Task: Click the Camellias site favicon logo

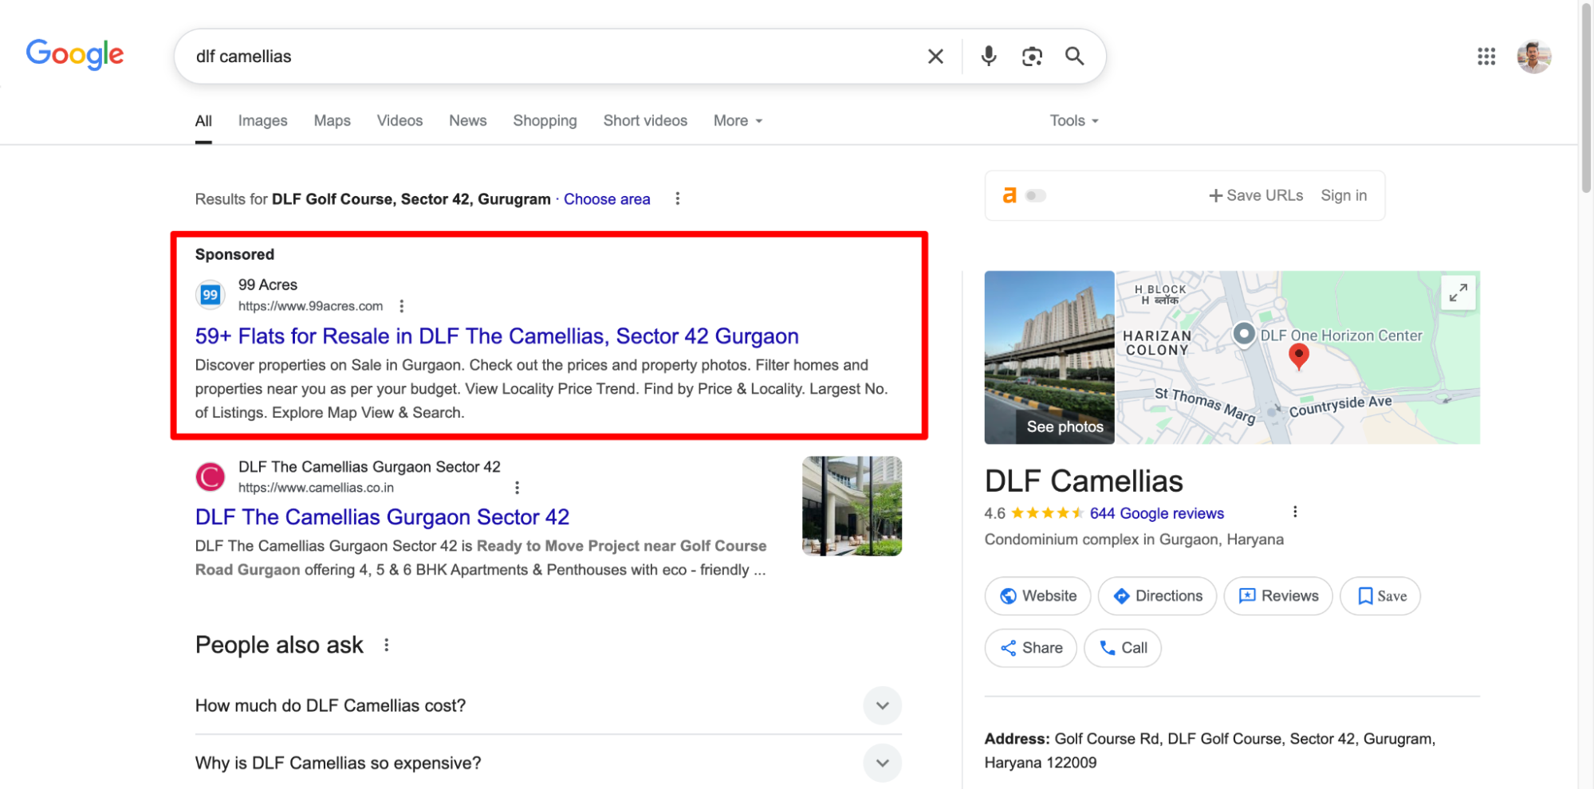Action: click(211, 477)
